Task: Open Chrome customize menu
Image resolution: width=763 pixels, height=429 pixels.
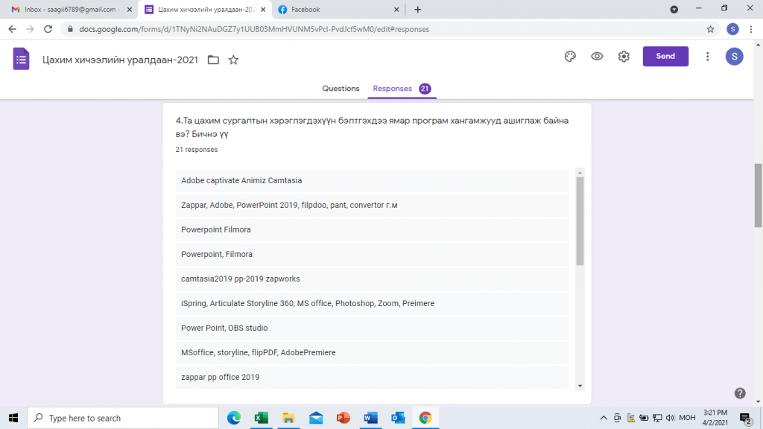Action: pos(751,29)
